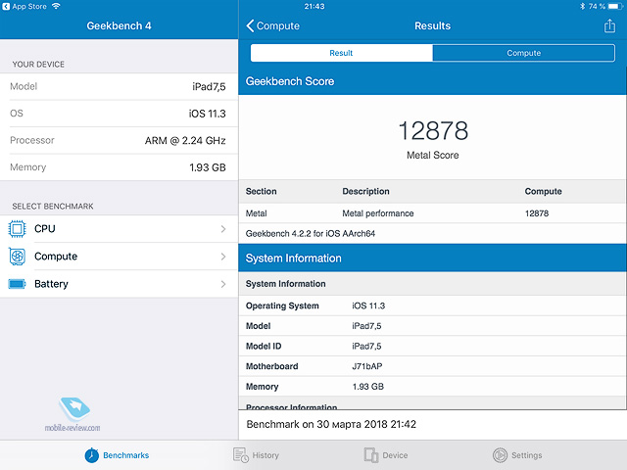Tap the large 12878 Metal score
The image size is (627, 470).
tap(433, 130)
